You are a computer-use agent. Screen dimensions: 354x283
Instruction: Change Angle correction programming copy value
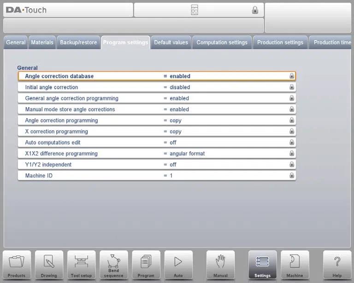pos(176,121)
